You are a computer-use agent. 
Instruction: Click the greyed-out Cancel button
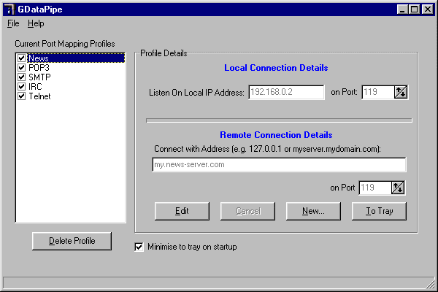pyautogui.click(x=247, y=211)
